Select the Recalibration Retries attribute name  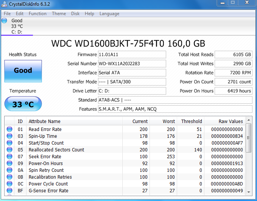pyautogui.click(x=50, y=177)
